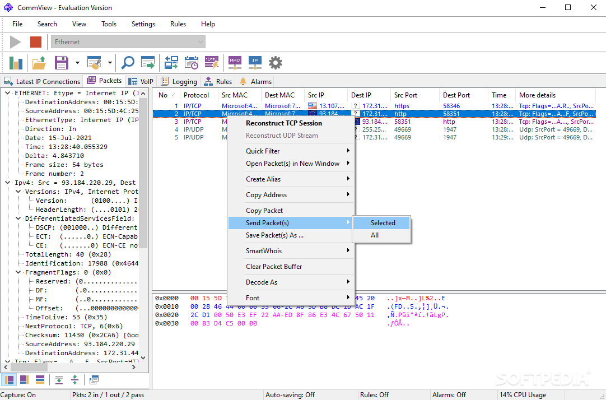Switch to the VoIP tab
This screenshot has width=606, height=400.
[141, 82]
